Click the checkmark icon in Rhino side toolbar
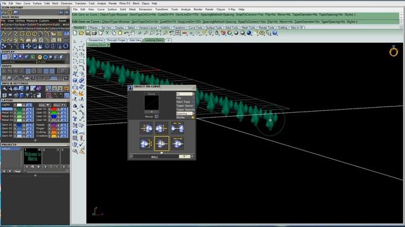The width and height of the screenshot is (405, 227). click(82, 144)
